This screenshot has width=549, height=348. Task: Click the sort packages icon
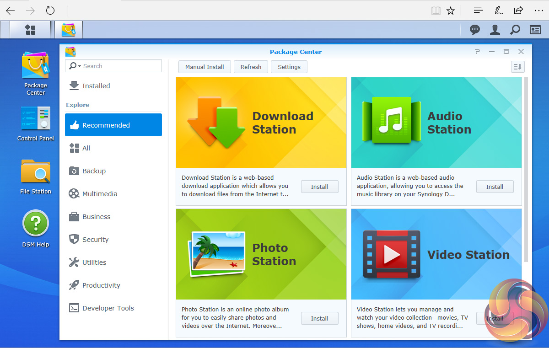tap(517, 67)
